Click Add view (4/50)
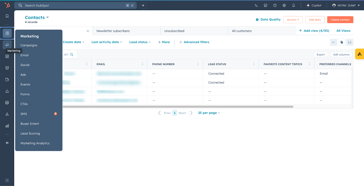This screenshot has width=364, height=186. click(314, 31)
